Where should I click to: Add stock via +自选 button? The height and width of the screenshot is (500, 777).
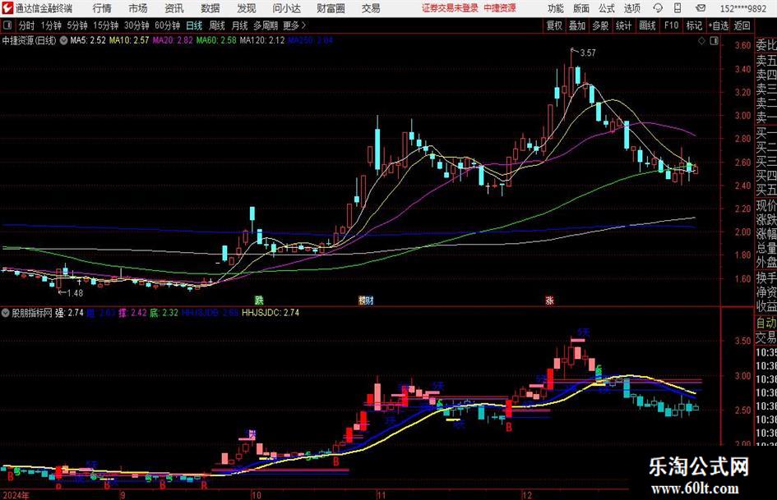719,25
